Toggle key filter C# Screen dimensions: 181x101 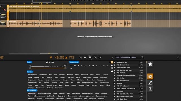pyautogui.click(x=85, y=66)
